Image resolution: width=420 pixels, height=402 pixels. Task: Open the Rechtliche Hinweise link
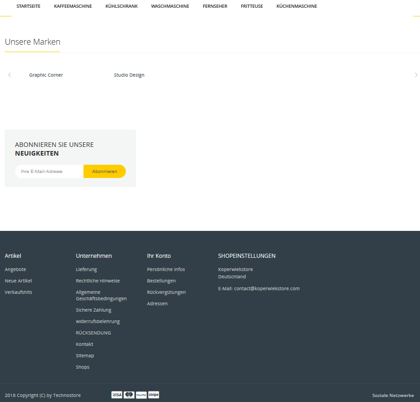pyautogui.click(x=98, y=281)
